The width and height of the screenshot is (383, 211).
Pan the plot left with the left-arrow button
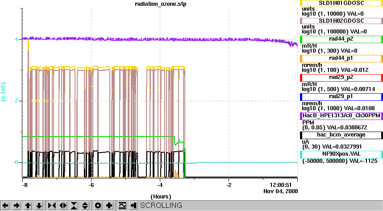click(5, 206)
